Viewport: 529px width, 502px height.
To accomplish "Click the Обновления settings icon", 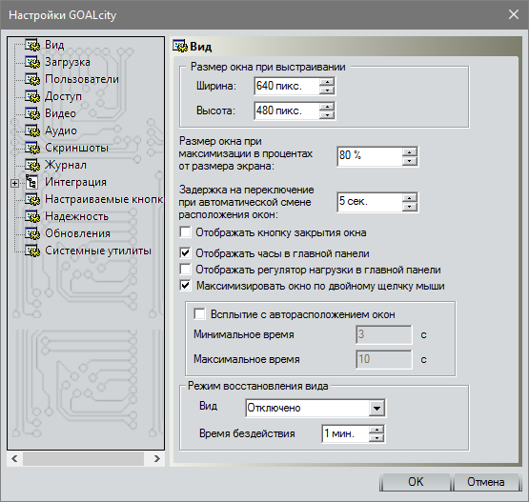I will (32, 234).
